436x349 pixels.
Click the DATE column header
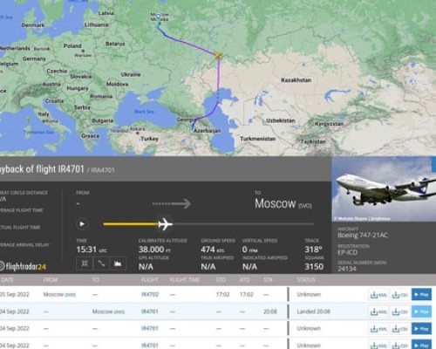tap(7, 280)
